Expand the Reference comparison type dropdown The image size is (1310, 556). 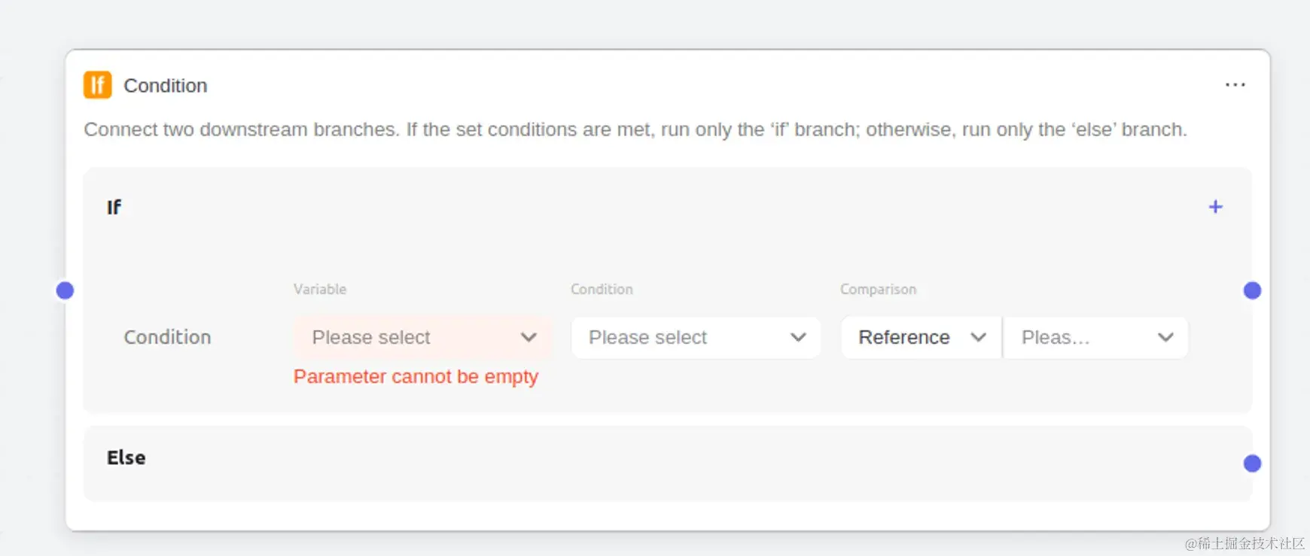pos(922,337)
